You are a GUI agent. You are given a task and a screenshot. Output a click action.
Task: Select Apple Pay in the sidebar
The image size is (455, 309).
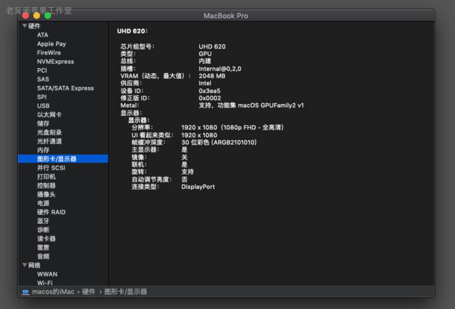click(52, 44)
